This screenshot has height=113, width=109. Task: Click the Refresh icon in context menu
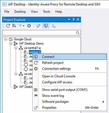(36, 63)
